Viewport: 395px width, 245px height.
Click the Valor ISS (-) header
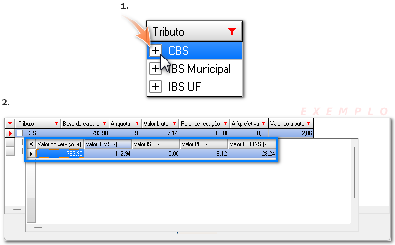tap(156, 144)
